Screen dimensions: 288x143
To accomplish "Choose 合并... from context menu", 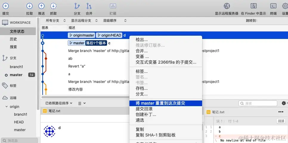I will pos(166,51).
